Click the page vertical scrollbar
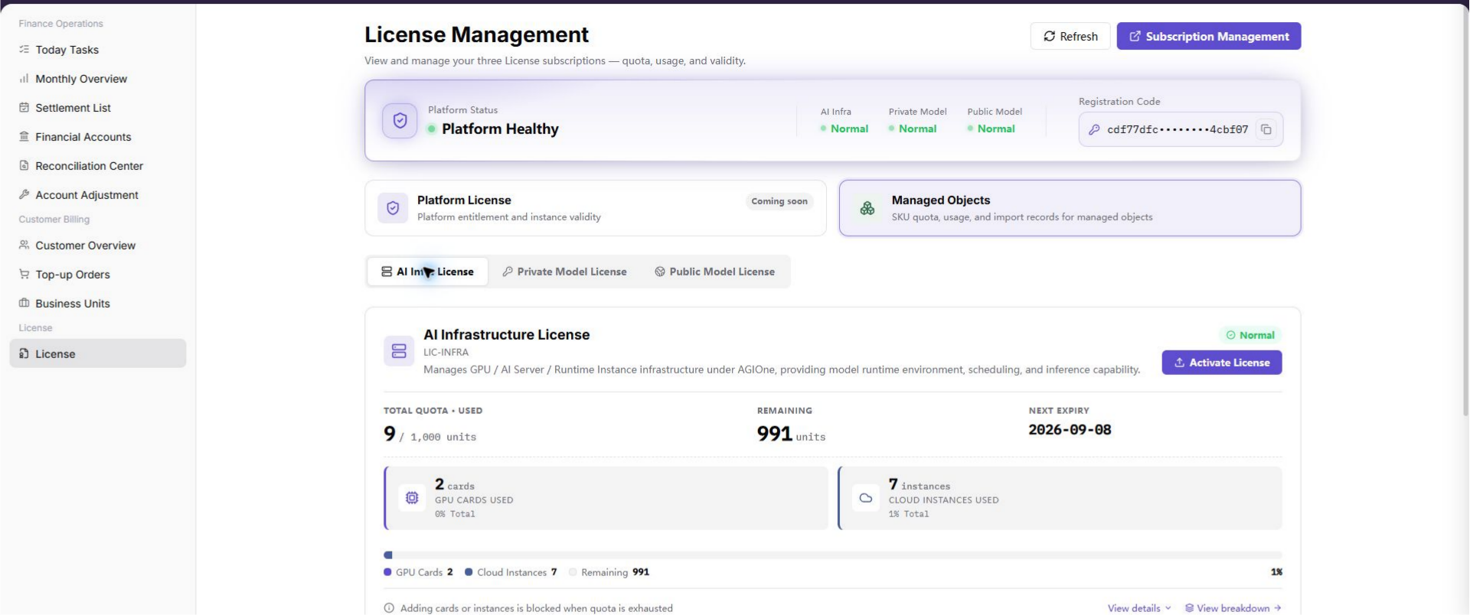This screenshot has width=1470, height=615. click(x=1465, y=210)
